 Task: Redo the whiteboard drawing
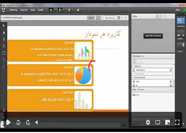point(4,67)
